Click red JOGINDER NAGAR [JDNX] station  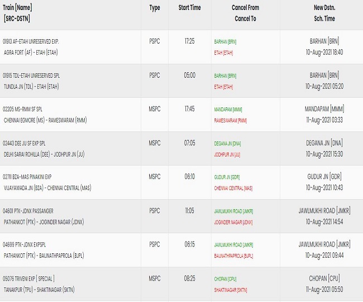233,222
